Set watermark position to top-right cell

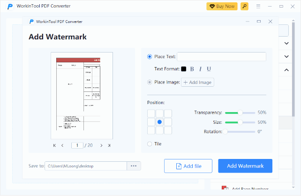[168, 113]
